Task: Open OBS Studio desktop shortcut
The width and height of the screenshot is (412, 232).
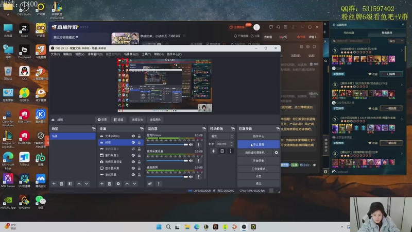Action: click(x=24, y=8)
